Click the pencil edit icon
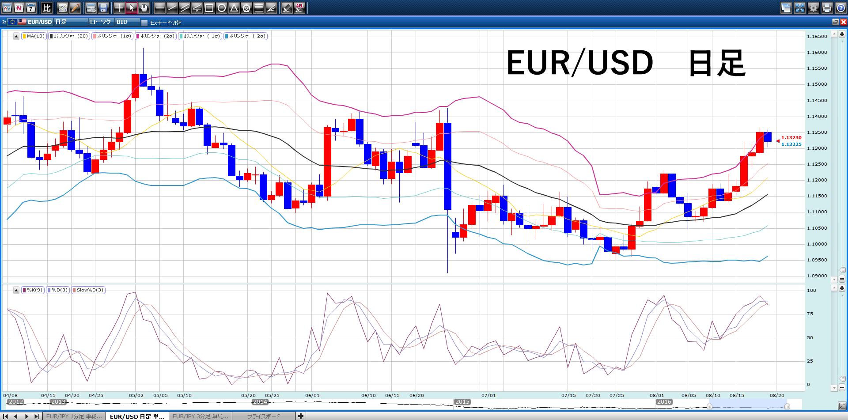The image size is (848, 420). pos(75,8)
